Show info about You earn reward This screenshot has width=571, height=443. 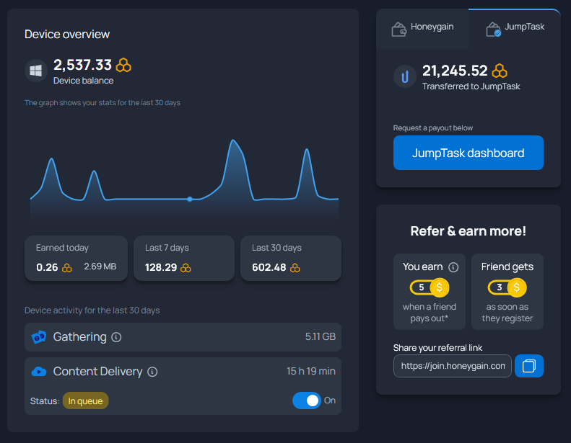(x=453, y=267)
